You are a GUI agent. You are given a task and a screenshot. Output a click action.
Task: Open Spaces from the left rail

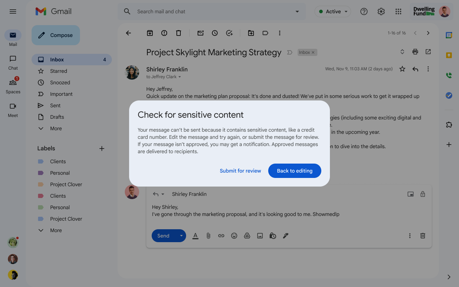click(13, 83)
